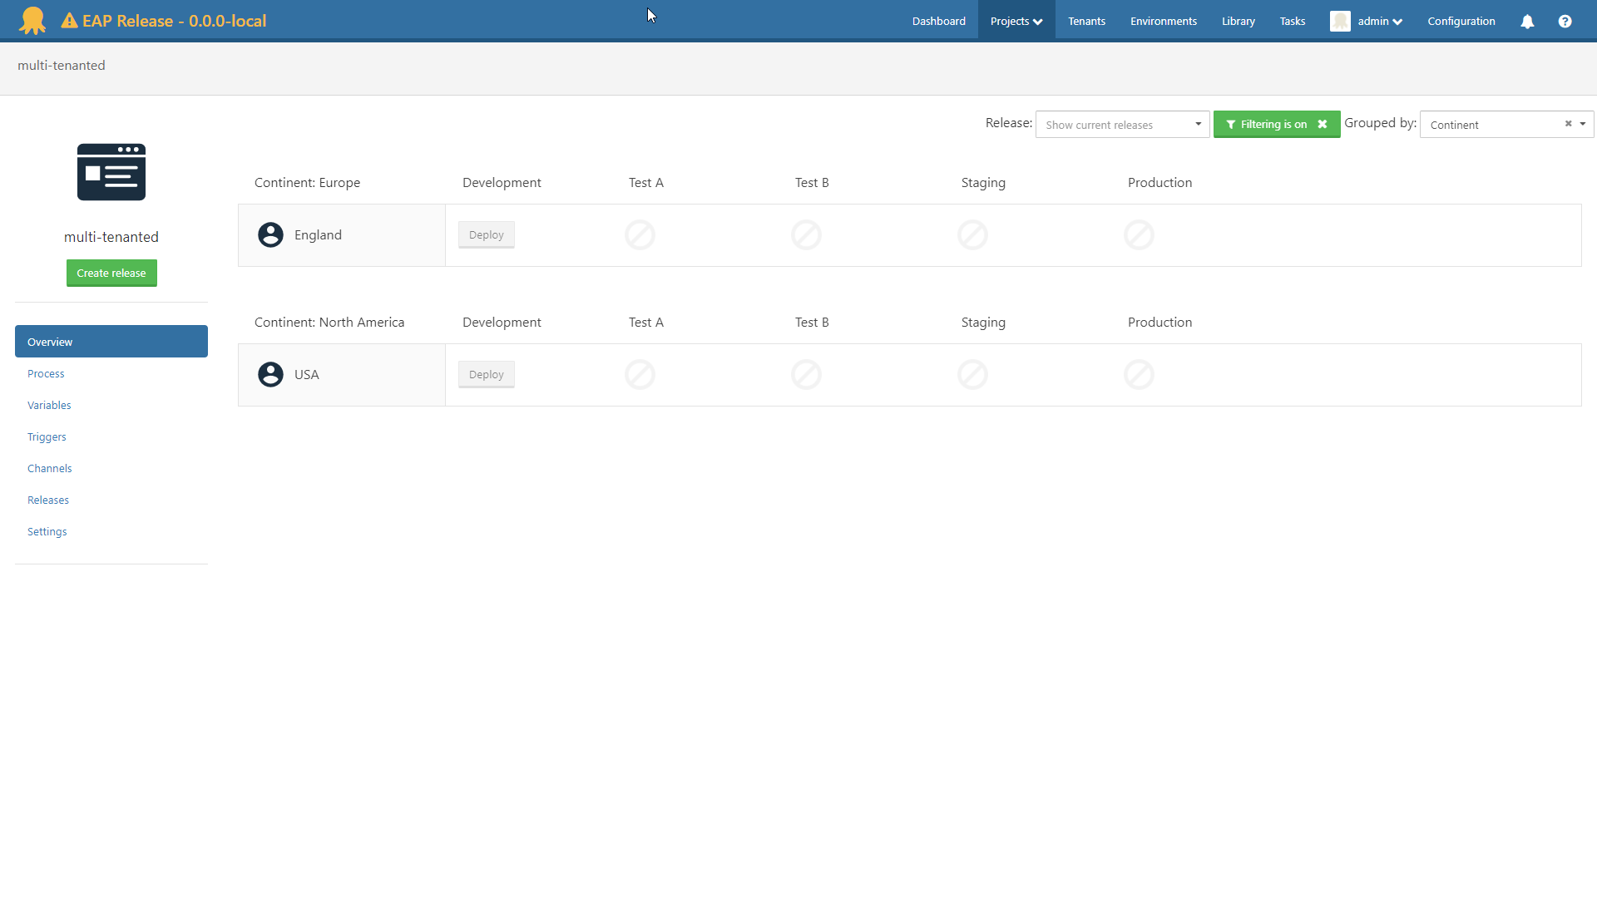Image resolution: width=1597 pixels, height=897 pixels.
Task: Toggle the filter funnel on the green button
Action: (x=1232, y=124)
